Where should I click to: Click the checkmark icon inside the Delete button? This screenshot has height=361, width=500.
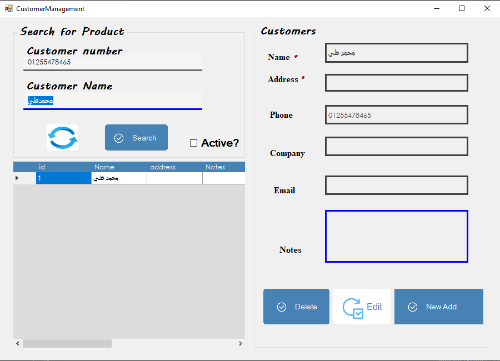coord(282,306)
